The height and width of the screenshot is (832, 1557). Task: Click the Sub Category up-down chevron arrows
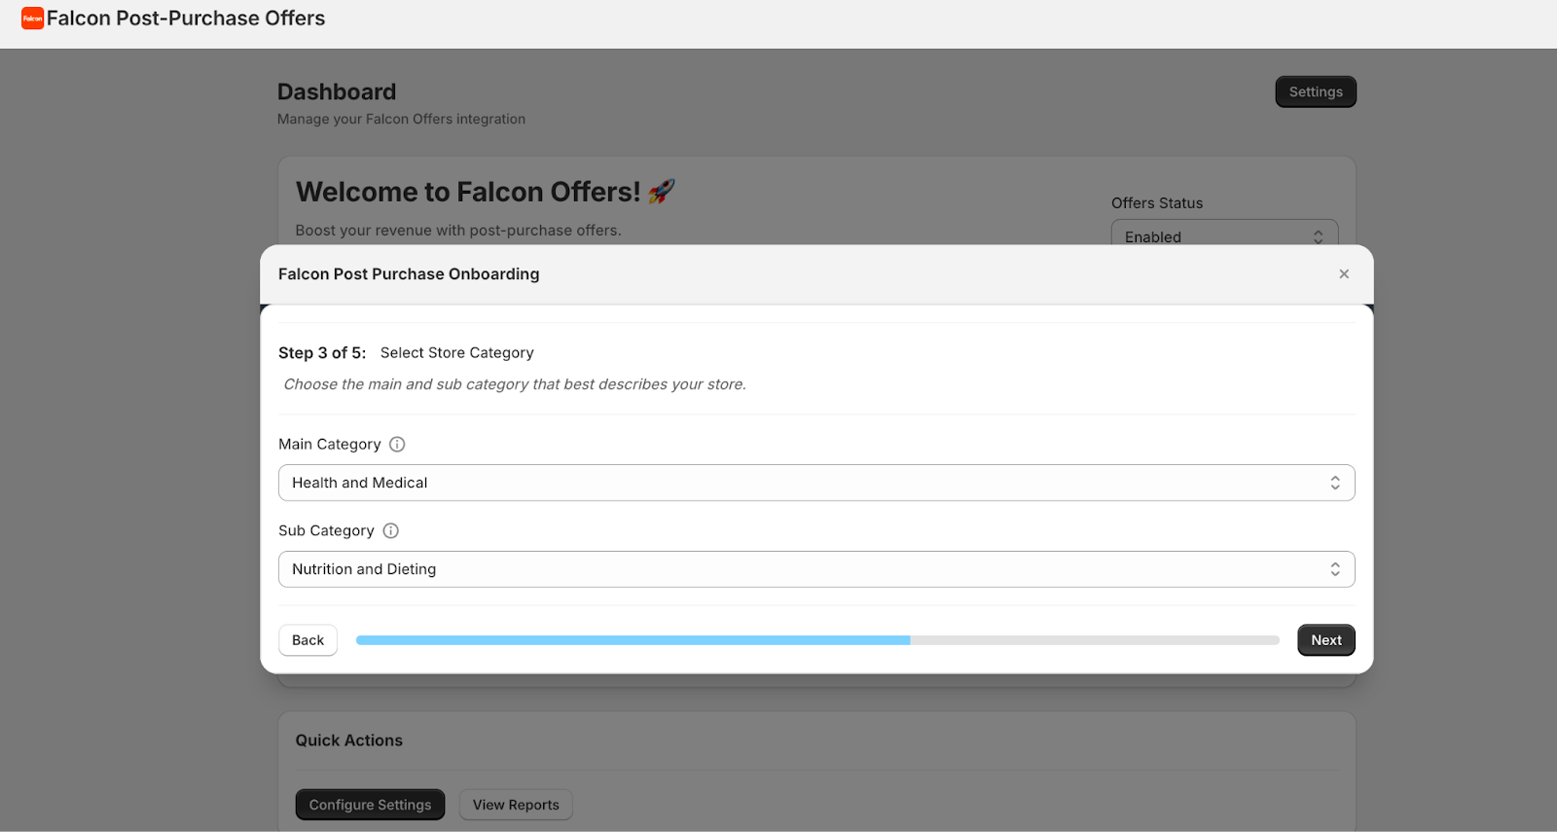(1335, 569)
